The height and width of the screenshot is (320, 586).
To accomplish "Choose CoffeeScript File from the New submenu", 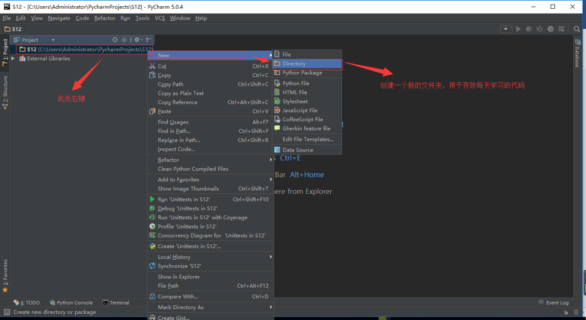I will (x=307, y=119).
